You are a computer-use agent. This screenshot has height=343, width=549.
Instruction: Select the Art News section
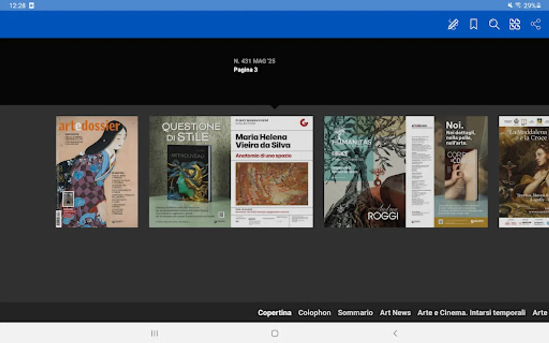(x=395, y=312)
